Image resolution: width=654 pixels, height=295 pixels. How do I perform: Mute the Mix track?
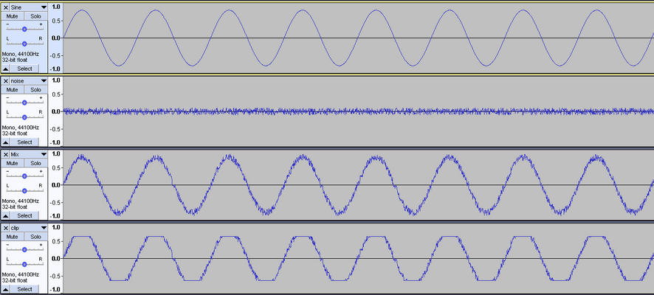pos(13,163)
